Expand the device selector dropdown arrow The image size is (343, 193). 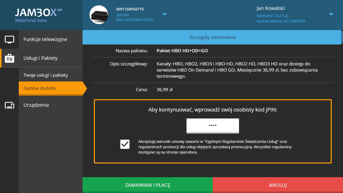[165, 14]
